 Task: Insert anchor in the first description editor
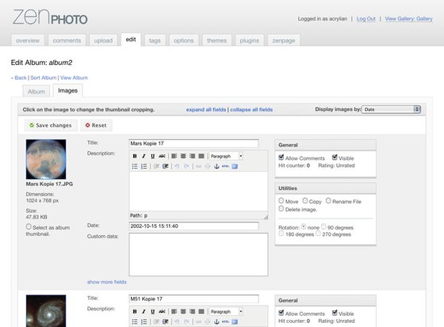[x=216, y=166]
